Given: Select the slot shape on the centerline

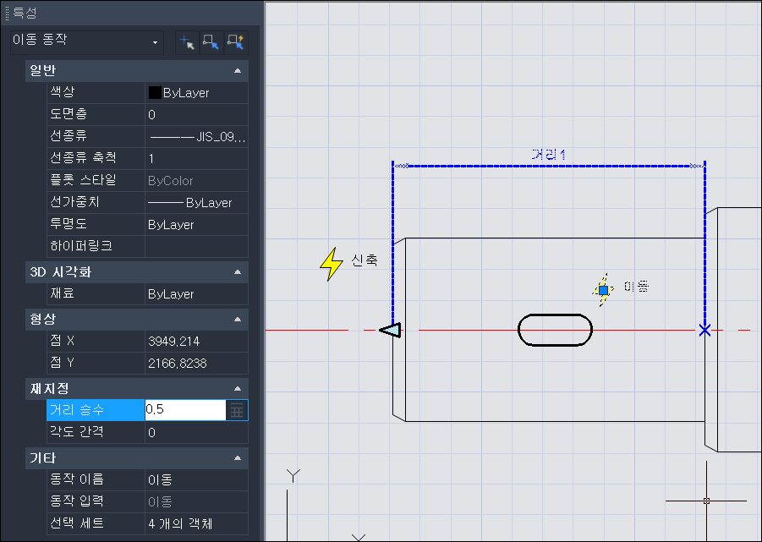Looking at the screenshot, I should point(555,331).
